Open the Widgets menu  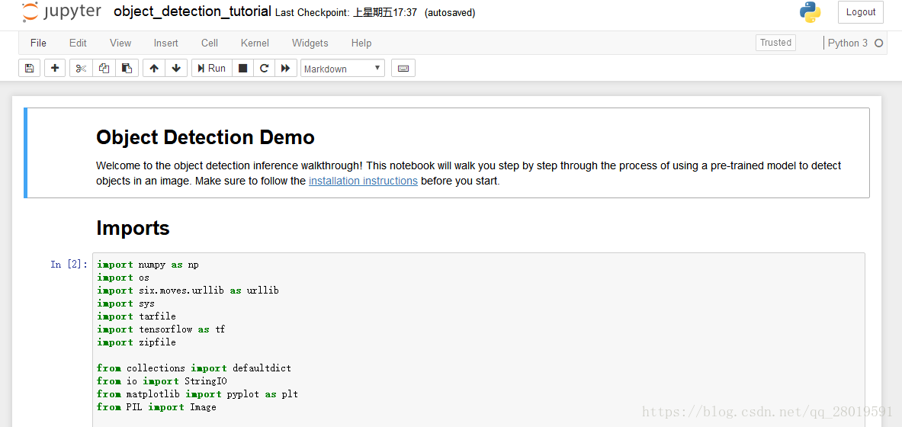pos(310,43)
